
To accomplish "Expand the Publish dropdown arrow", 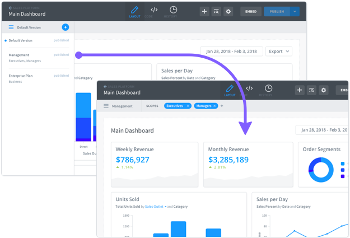I will (295, 11).
